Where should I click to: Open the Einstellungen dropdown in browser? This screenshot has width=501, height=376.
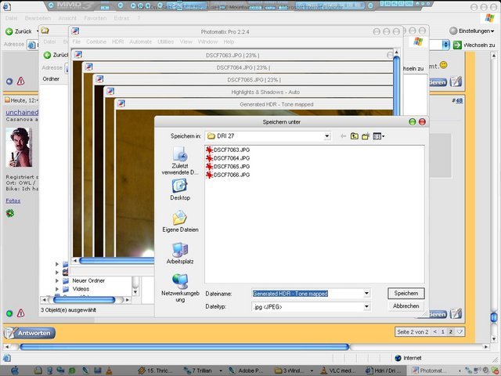tap(471, 31)
